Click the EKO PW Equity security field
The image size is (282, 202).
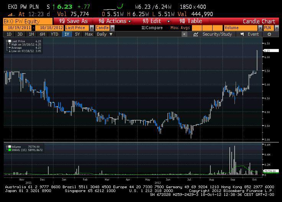click(28, 21)
